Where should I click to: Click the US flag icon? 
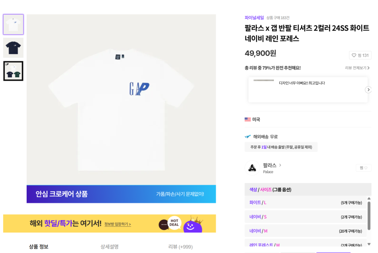pyautogui.click(x=248, y=119)
